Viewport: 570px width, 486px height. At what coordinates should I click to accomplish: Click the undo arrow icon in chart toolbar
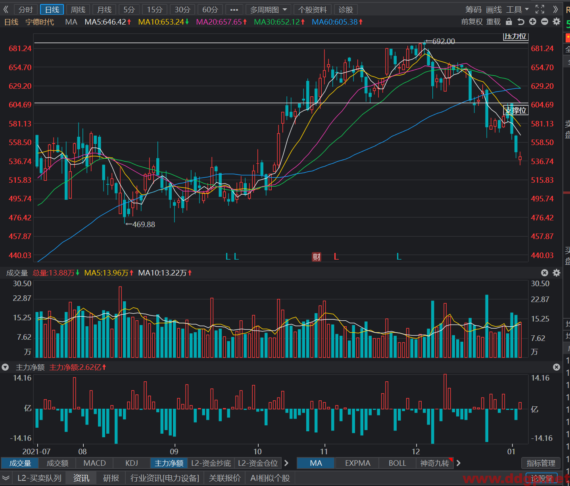521,22
